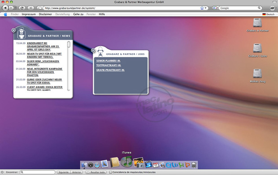Screen dimensions: 278x175
Task: Open the Textpraktikant/-in job link
Action: coord(109,65)
